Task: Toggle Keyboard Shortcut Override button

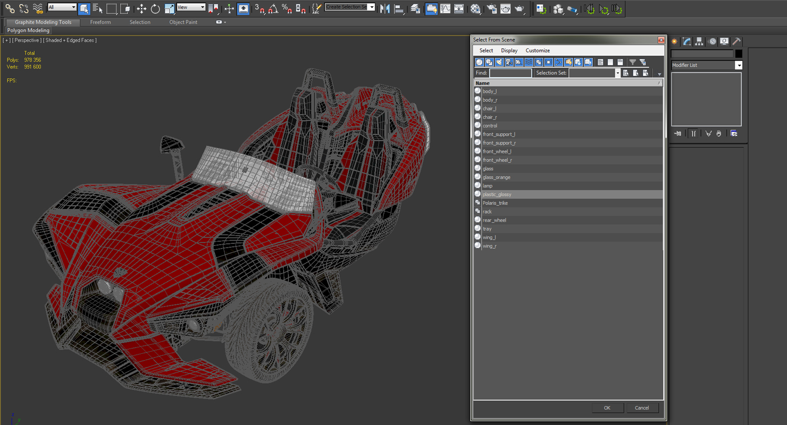Action: 243,8
